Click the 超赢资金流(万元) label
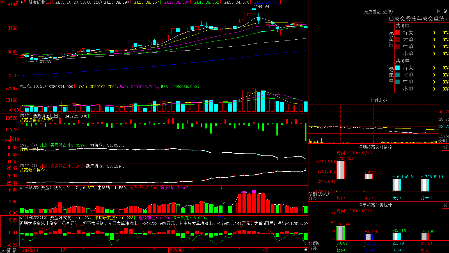Screen dimensions: 449x253 coord(36,120)
